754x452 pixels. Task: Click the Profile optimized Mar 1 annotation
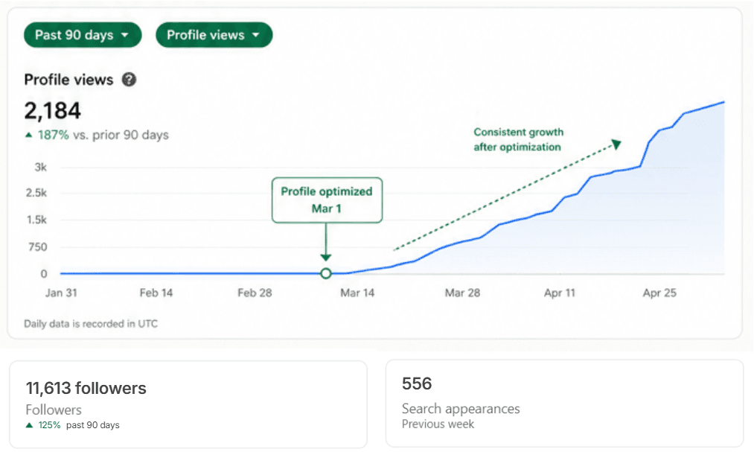(327, 200)
